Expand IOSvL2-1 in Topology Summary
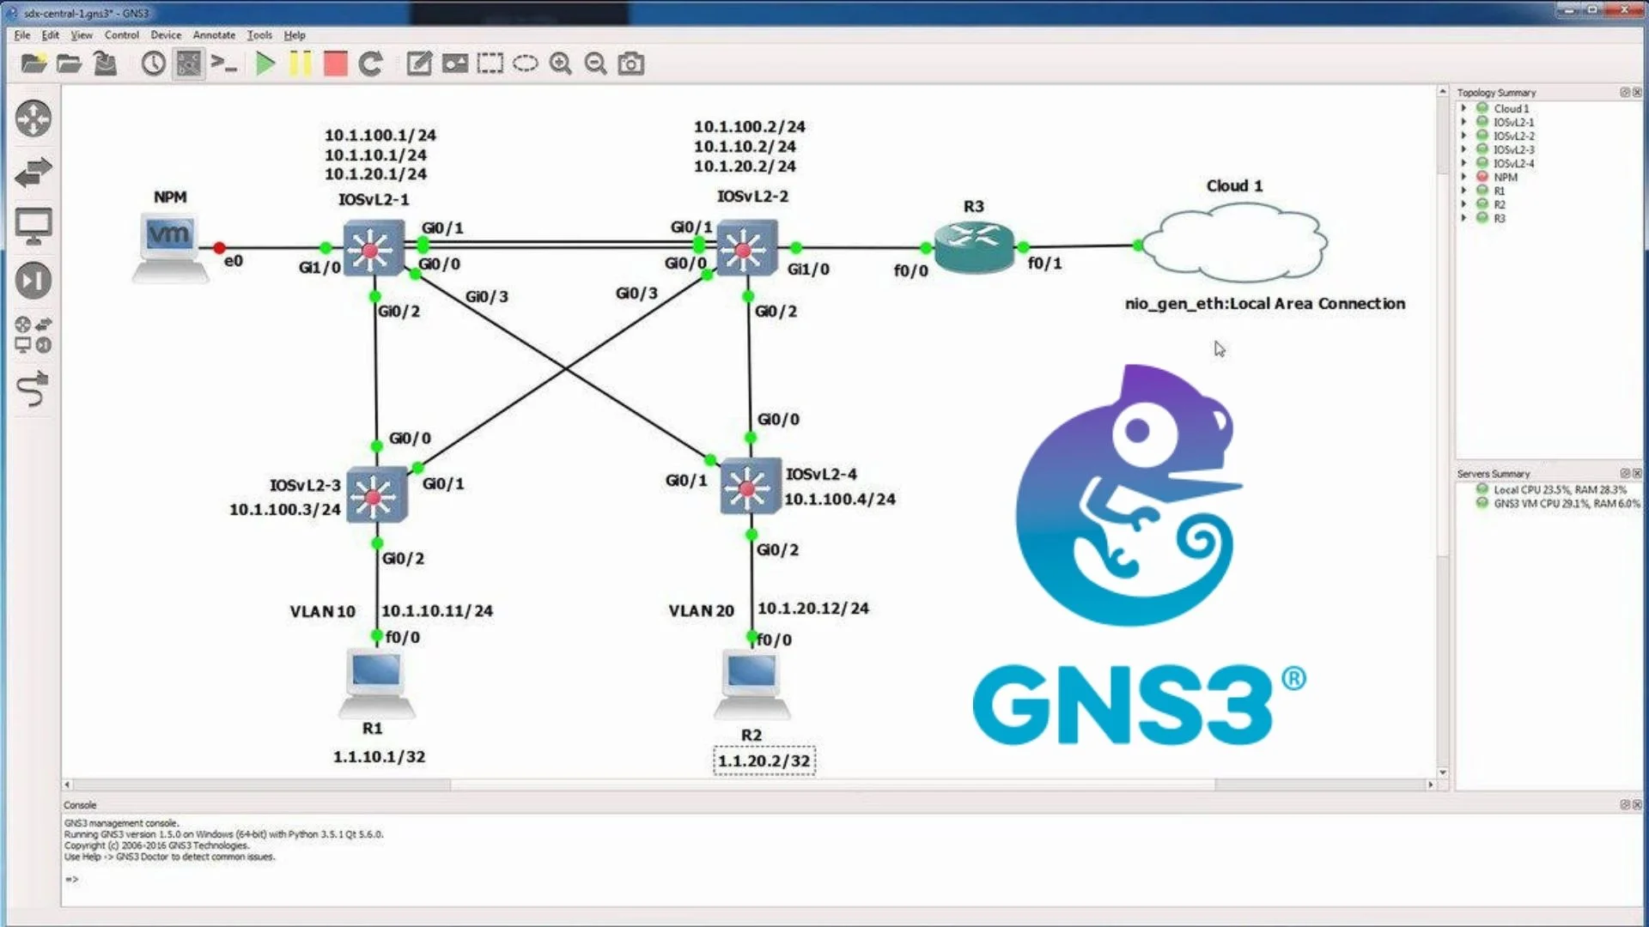This screenshot has width=1649, height=927. click(x=1464, y=122)
